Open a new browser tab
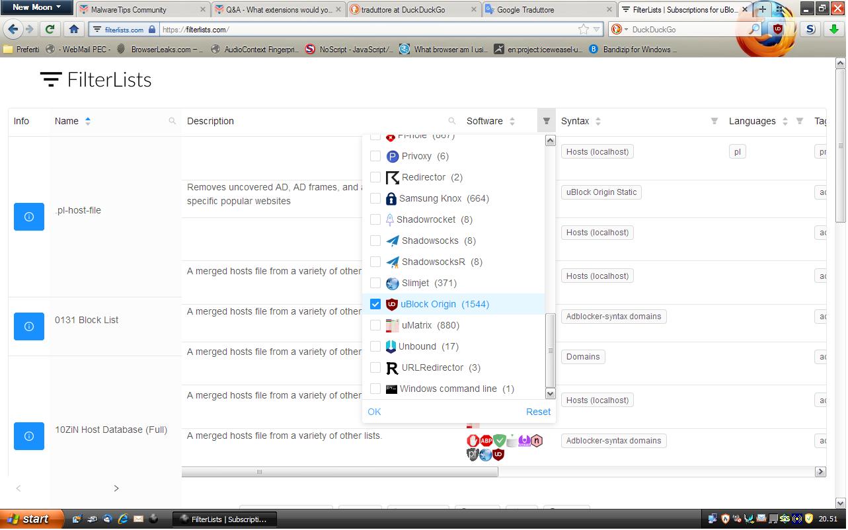Viewport: 848px width, 530px height. (x=763, y=9)
